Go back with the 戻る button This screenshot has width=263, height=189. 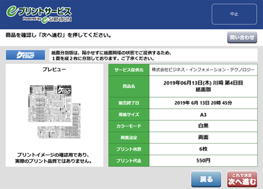click(x=206, y=179)
